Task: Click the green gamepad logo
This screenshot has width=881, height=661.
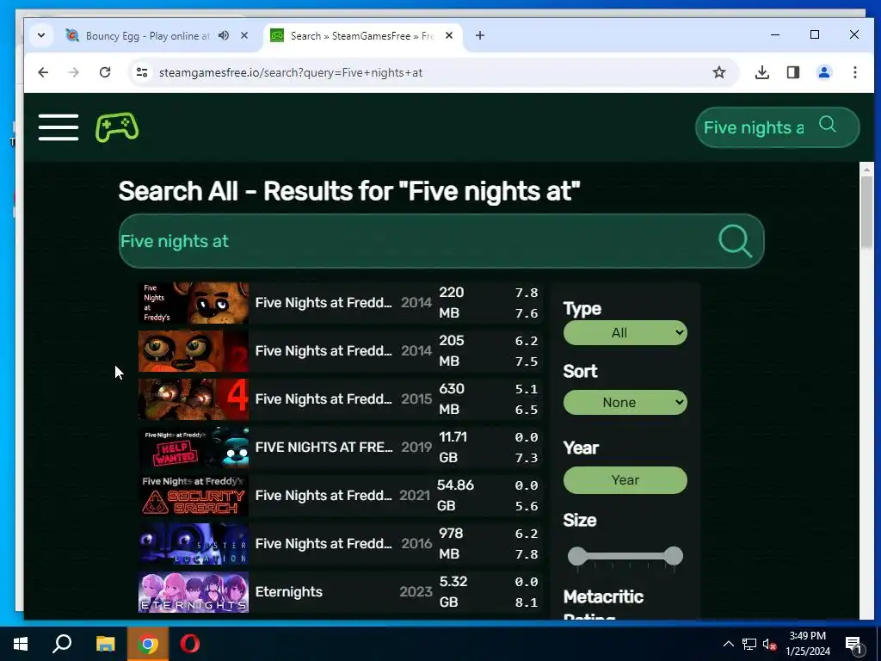Action: [x=117, y=127]
